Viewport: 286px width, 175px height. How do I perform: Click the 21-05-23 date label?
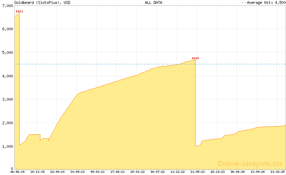pos(197,172)
